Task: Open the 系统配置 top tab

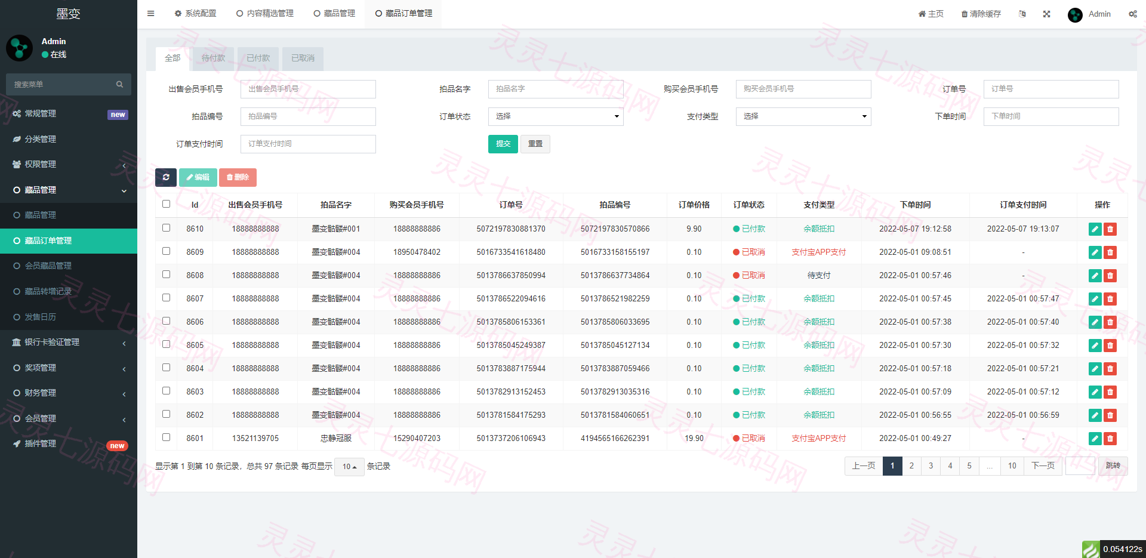Action: (x=195, y=13)
